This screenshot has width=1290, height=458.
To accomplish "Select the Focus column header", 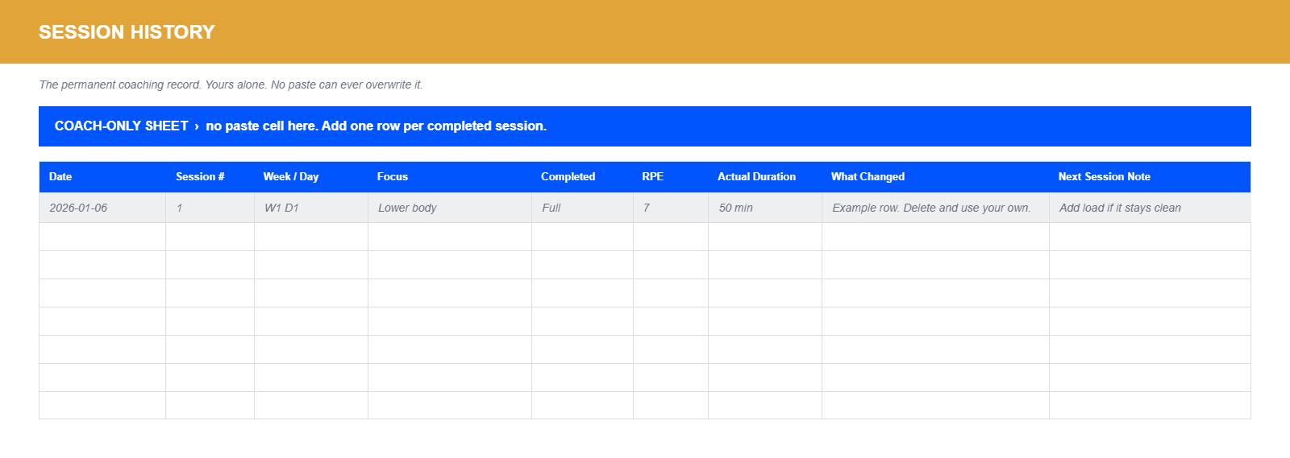I will point(450,177).
